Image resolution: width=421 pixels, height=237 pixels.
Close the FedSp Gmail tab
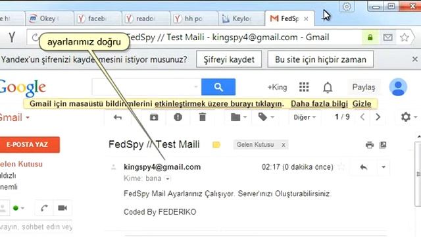306,19
